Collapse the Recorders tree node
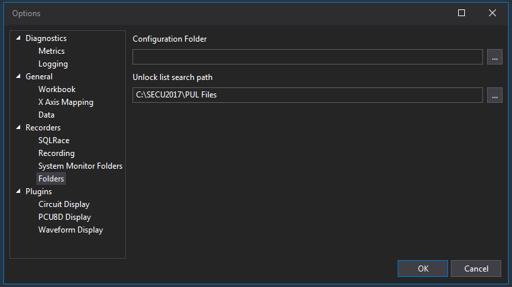Image resolution: width=512 pixels, height=287 pixels. 18,128
